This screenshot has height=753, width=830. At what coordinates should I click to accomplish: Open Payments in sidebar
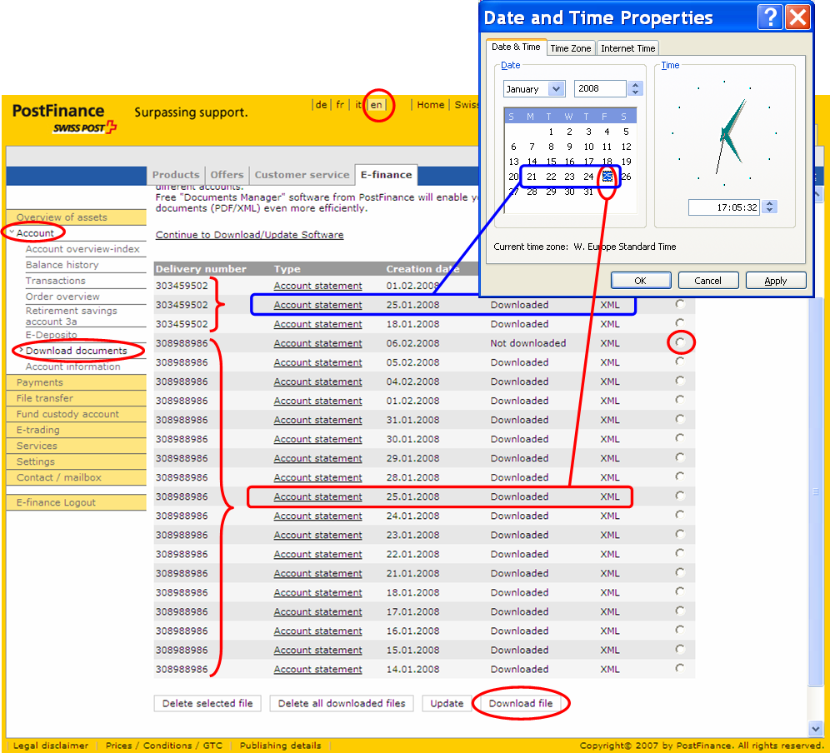pos(39,382)
